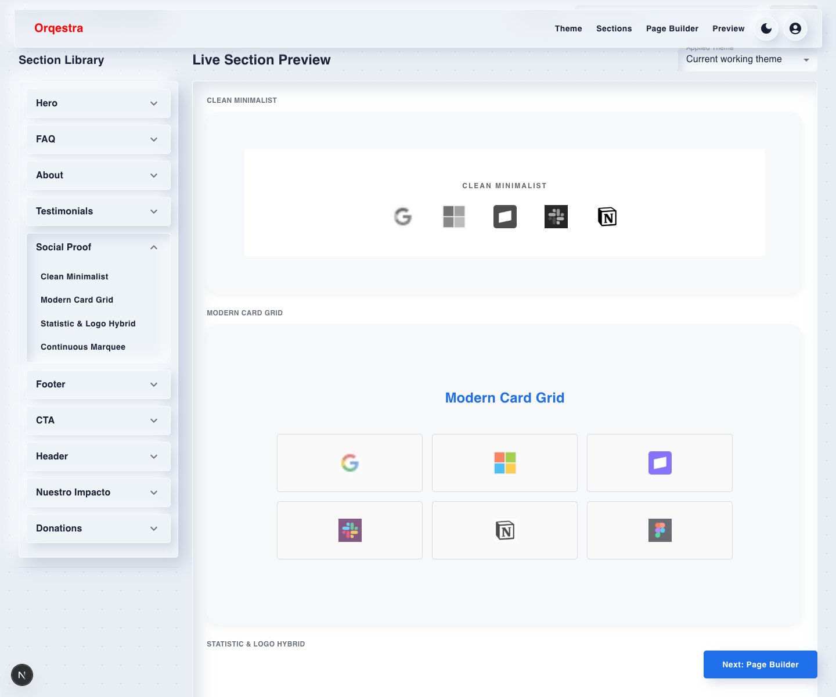The height and width of the screenshot is (697, 836).
Task: Go to the Sections navigation item
Action: pos(614,28)
